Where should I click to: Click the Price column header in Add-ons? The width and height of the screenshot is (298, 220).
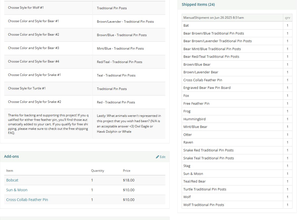click(127, 171)
